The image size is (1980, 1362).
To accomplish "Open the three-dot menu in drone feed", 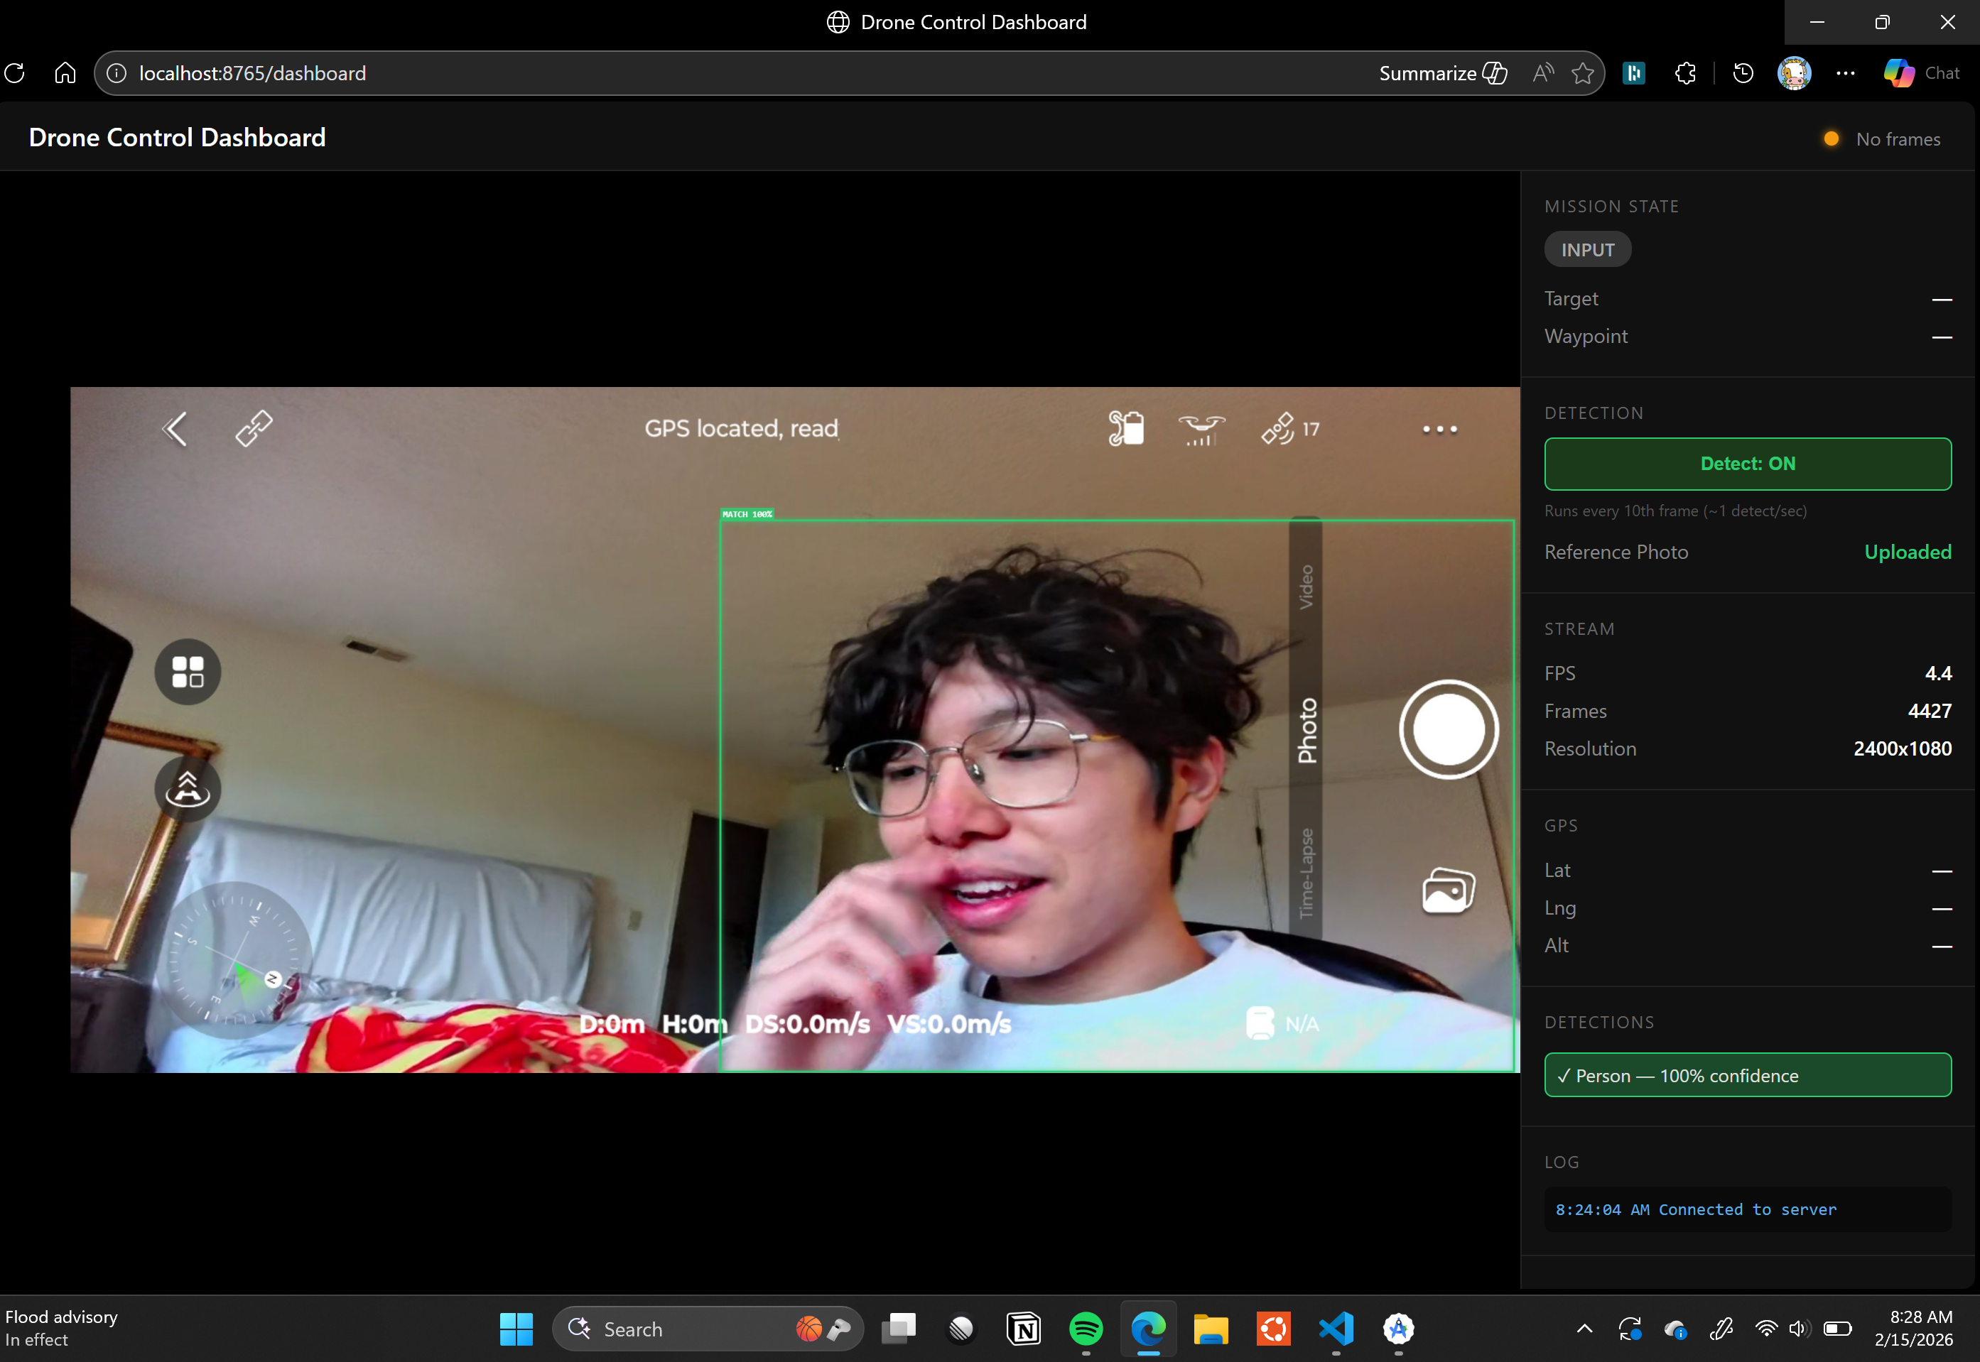I will click(1439, 429).
